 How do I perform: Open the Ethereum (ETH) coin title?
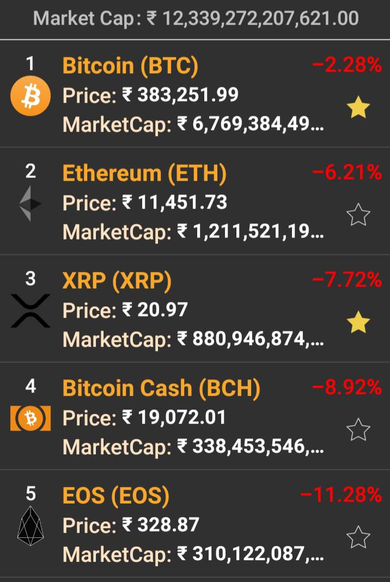[x=144, y=174]
